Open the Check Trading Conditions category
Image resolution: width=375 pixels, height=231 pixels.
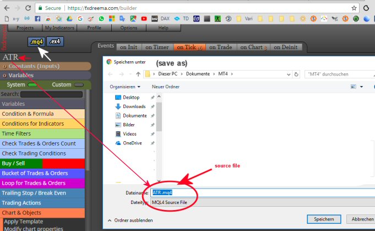pos(42,153)
